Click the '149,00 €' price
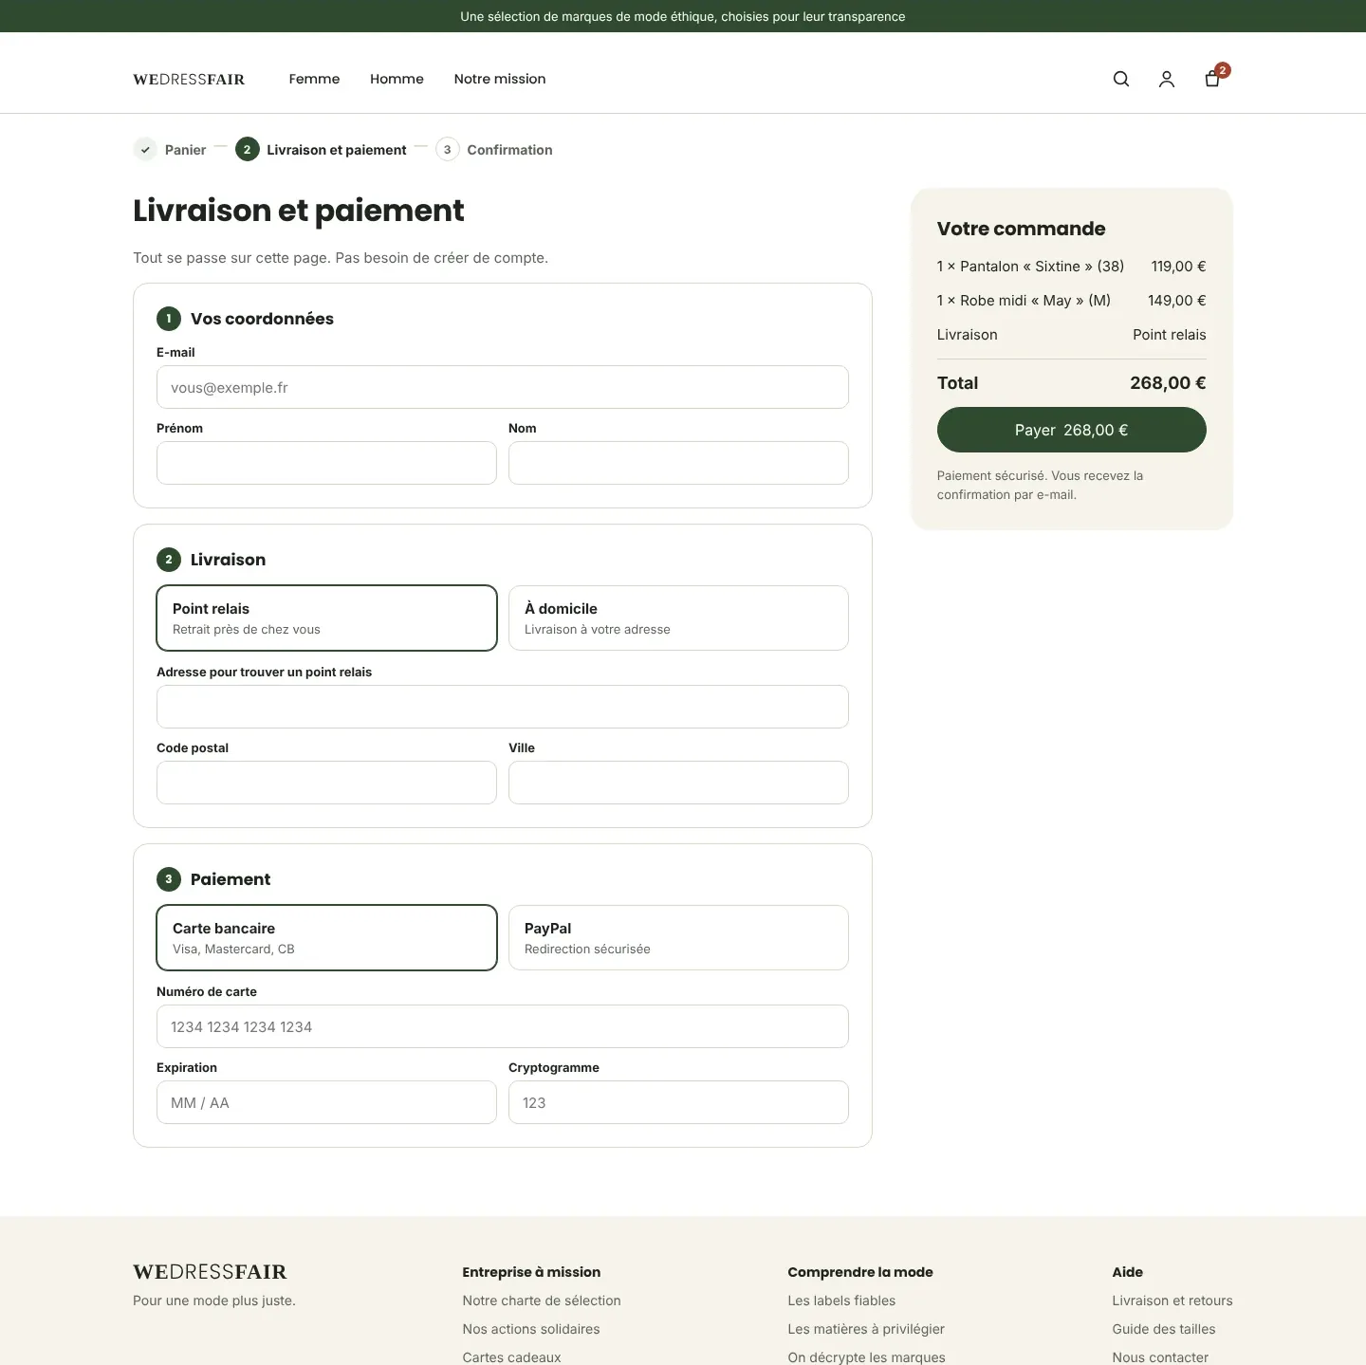1366x1365 pixels. coord(1177,301)
